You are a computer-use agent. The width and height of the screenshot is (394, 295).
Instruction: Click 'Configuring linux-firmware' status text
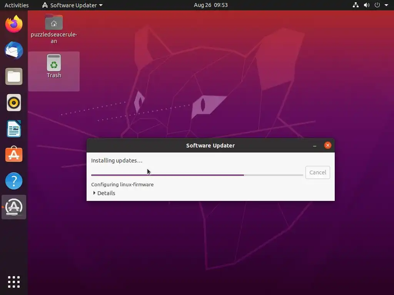(x=122, y=185)
